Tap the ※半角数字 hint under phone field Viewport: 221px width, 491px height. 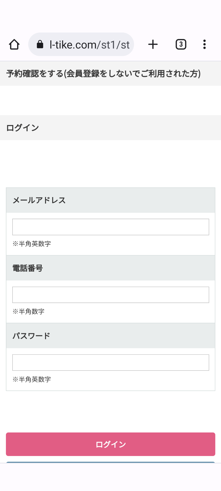(28, 311)
